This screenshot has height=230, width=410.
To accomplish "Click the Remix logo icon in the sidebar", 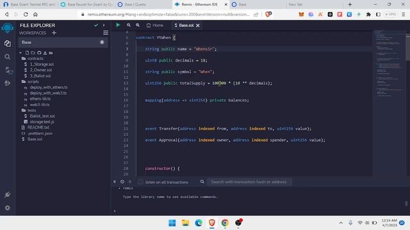I will [7, 27].
